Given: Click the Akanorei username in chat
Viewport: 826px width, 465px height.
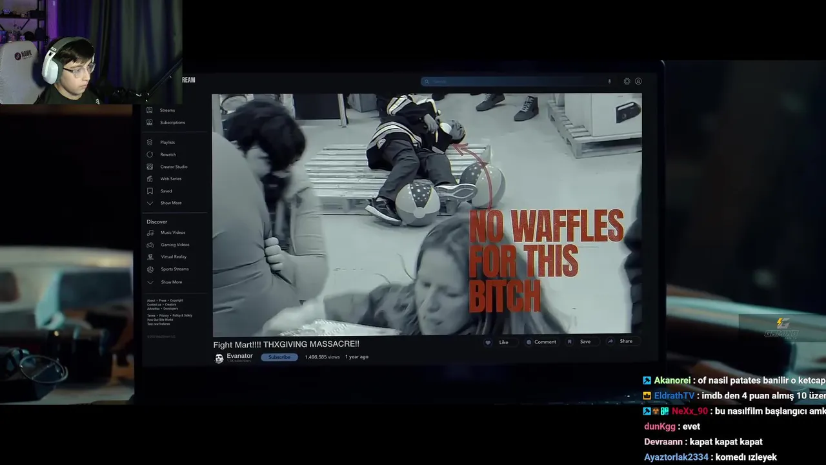Looking at the screenshot, I should click(672, 380).
